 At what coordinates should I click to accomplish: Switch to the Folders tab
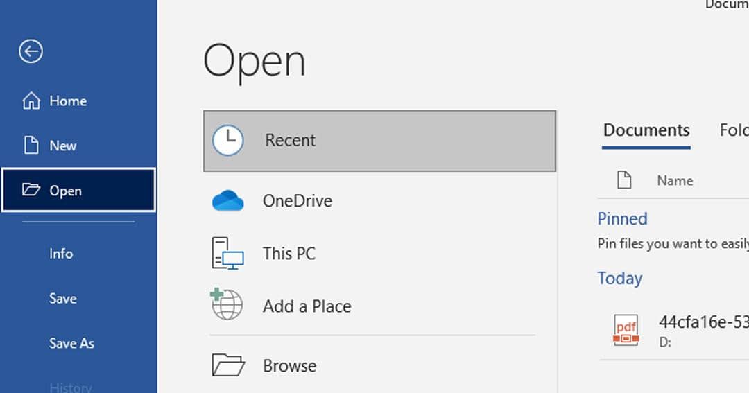click(732, 130)
